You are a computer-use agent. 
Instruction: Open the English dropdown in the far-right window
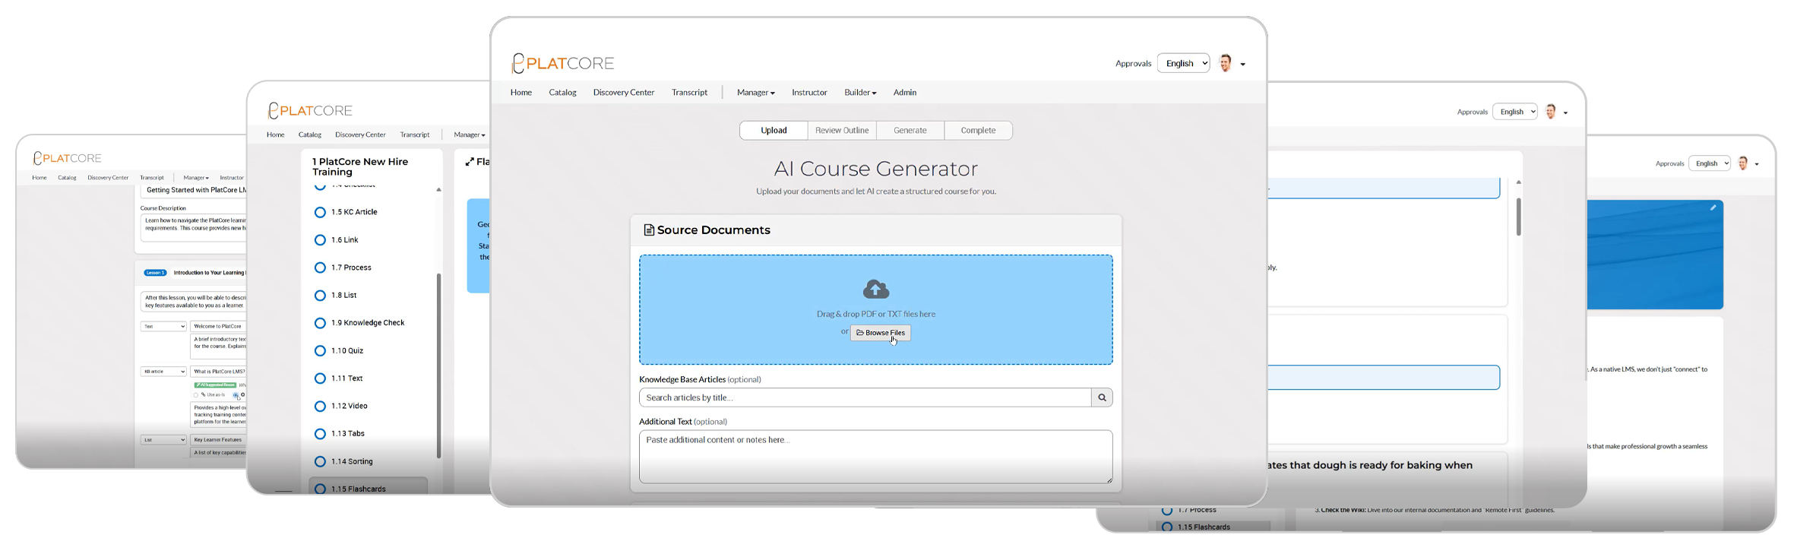[x=1710, y=163]
